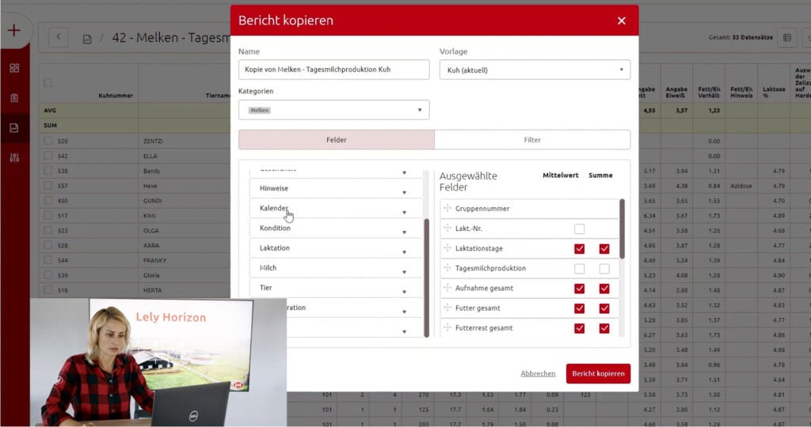Click the plus add button in sidebar
This screenshot has width=811, height=427.
(14, 31)
